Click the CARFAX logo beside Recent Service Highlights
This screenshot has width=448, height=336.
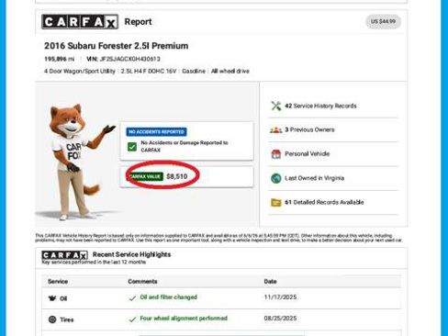point(64,255)
